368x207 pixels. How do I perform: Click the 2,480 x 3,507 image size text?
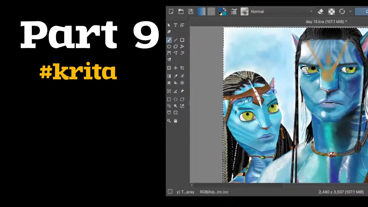coord(341,192)
